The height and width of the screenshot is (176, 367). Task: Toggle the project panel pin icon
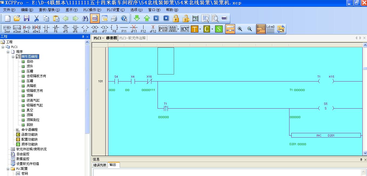pos(83,37)
